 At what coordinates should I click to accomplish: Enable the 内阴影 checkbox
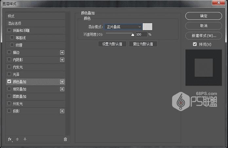coord(9,59)
